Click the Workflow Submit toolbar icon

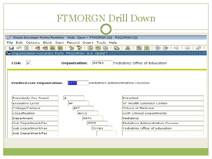coord(158,48)
